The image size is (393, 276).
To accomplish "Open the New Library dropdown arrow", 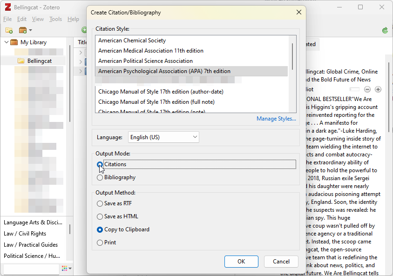I will click(31, 30).
